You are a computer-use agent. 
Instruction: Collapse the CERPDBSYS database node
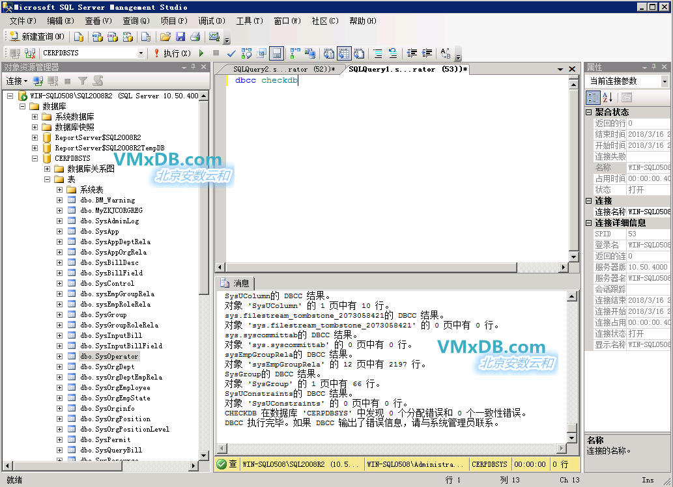click(x=35, y=158)
